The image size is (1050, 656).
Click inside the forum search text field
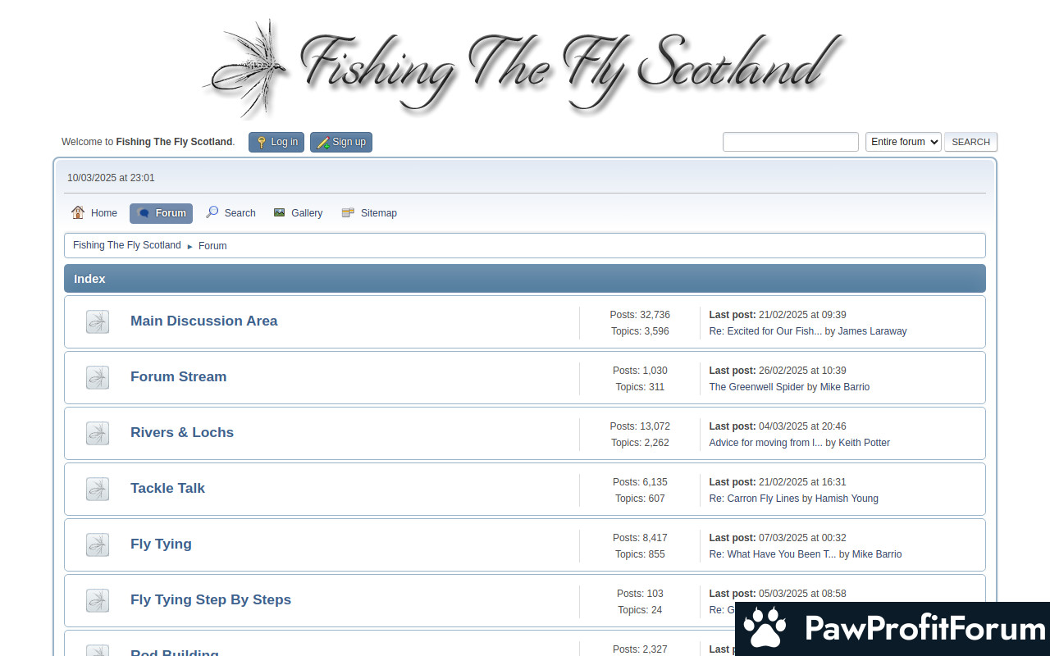[x=791, y=142]
